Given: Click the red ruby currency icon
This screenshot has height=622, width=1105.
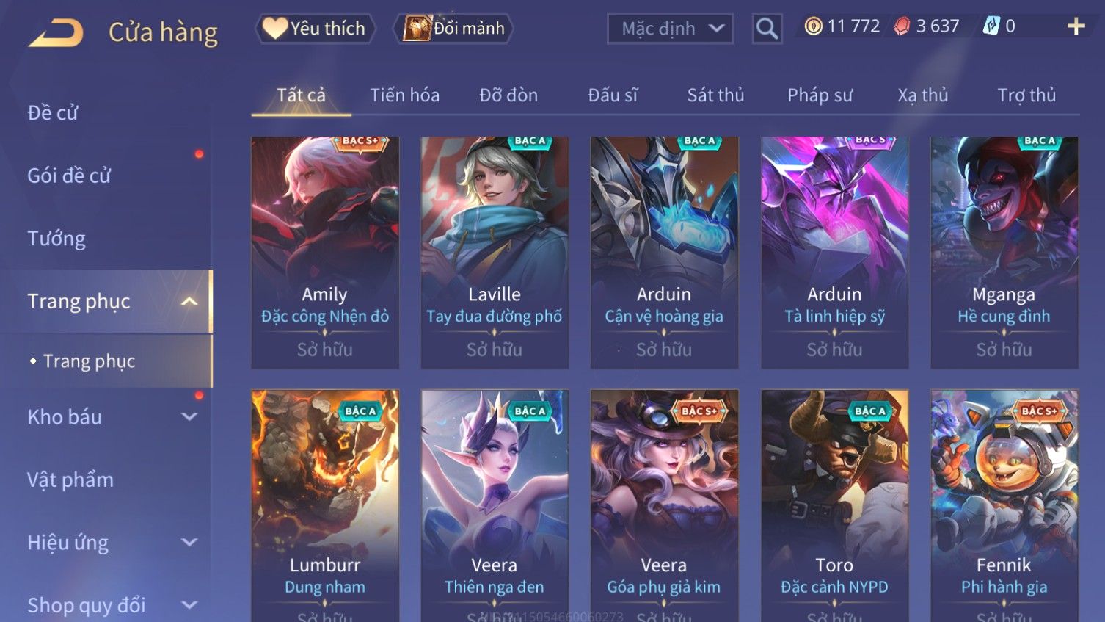Looking at the screenshot, I should click(x=902, y=26).
